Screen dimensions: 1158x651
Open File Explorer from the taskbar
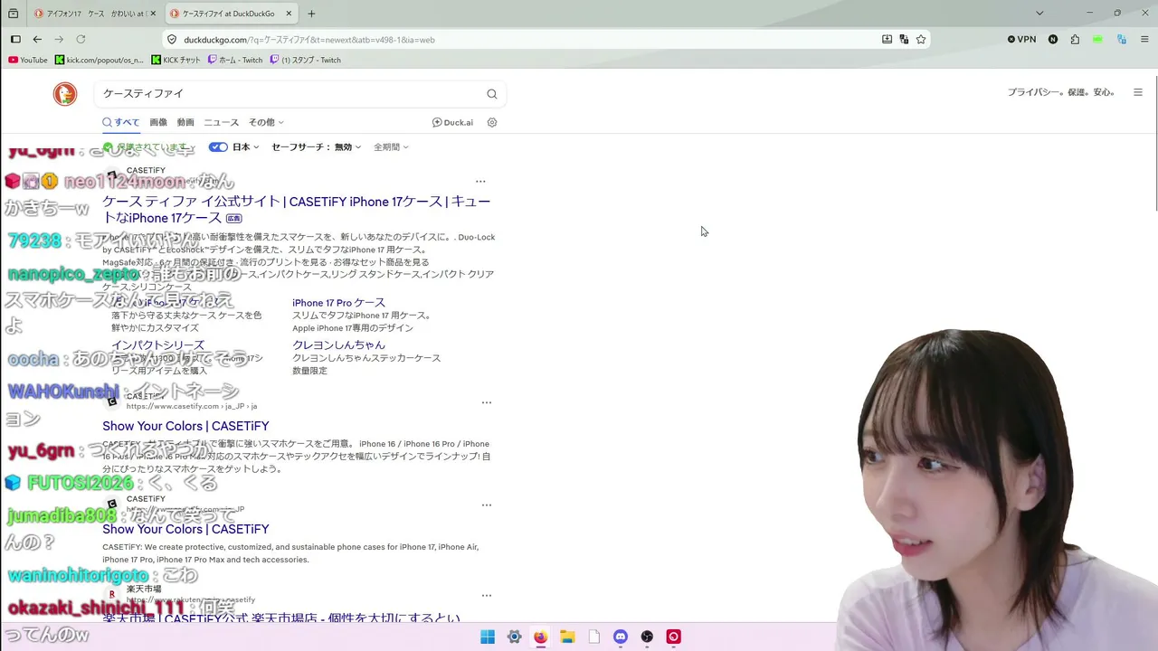tap(567, 637)
